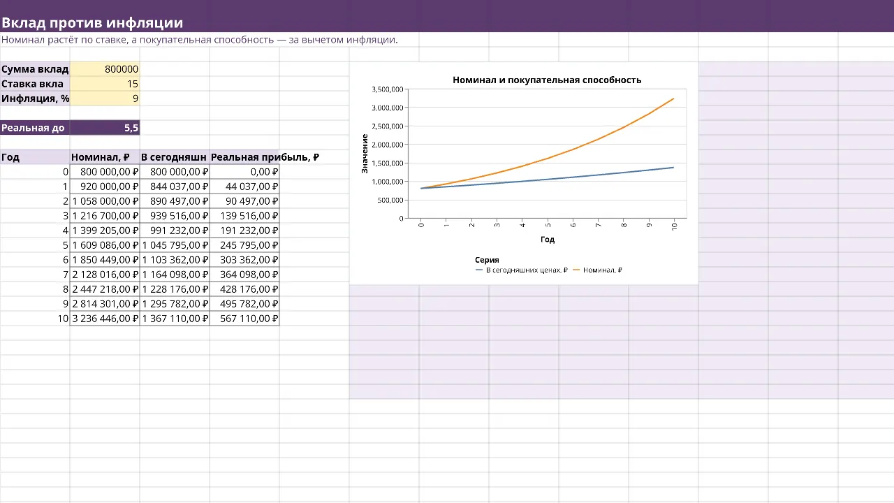Select the cell 3 236 446,00 ₽
This screenshot has height=503, width=894.
(105, 319)
